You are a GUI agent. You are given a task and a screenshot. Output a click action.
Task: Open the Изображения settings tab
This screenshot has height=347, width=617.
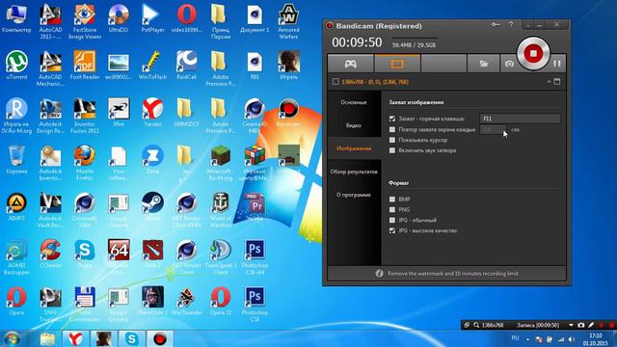pos(354,148)
